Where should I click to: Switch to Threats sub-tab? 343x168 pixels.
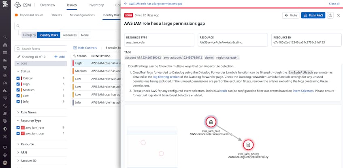56,15
